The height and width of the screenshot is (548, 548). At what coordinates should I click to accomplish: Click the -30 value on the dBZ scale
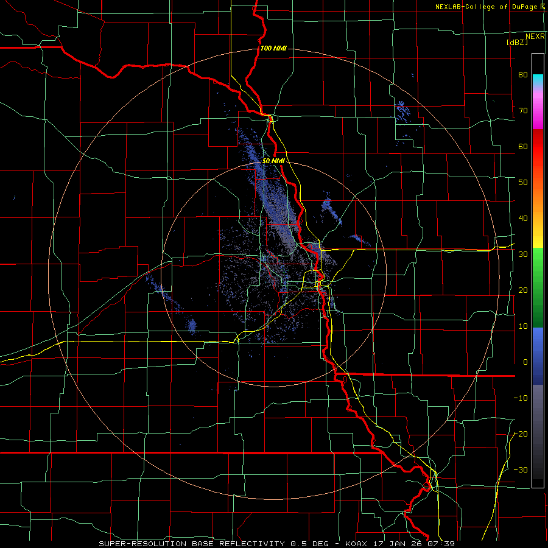click(521, 469)
